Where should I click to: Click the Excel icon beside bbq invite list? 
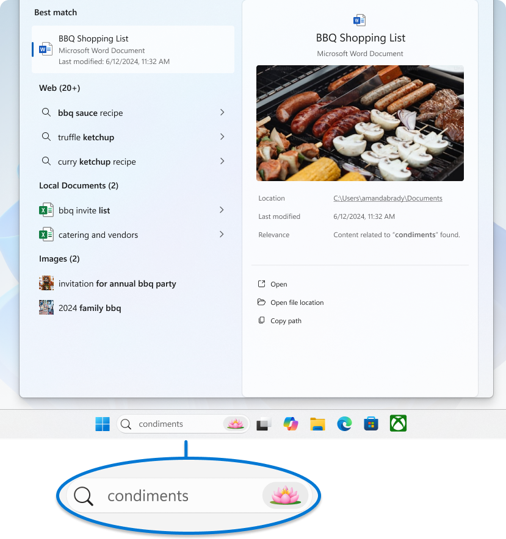click(46, 210)
